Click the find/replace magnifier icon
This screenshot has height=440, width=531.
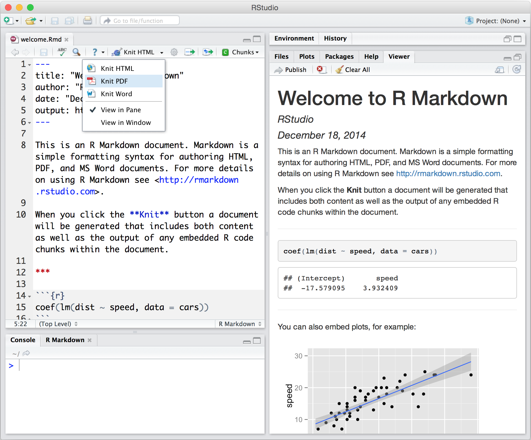[76, 52]
